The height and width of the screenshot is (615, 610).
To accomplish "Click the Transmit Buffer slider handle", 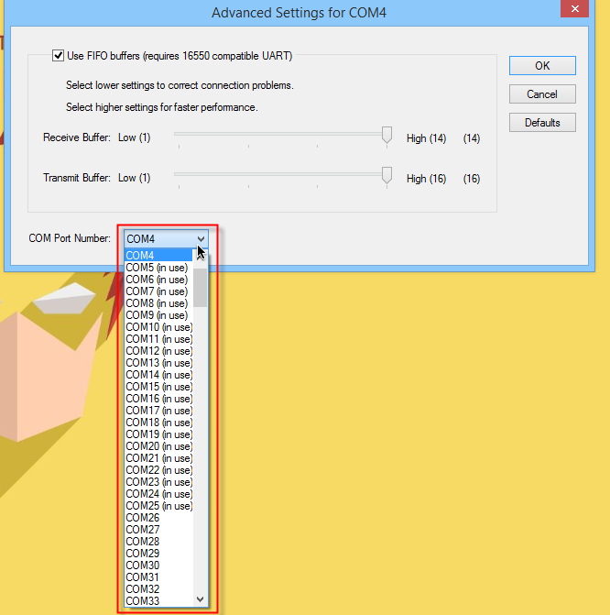I will point(387,176).
